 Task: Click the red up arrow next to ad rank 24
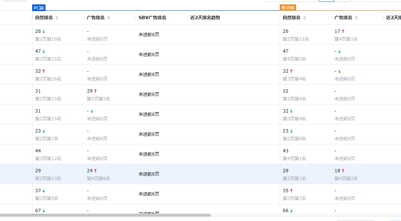[95, 170]
